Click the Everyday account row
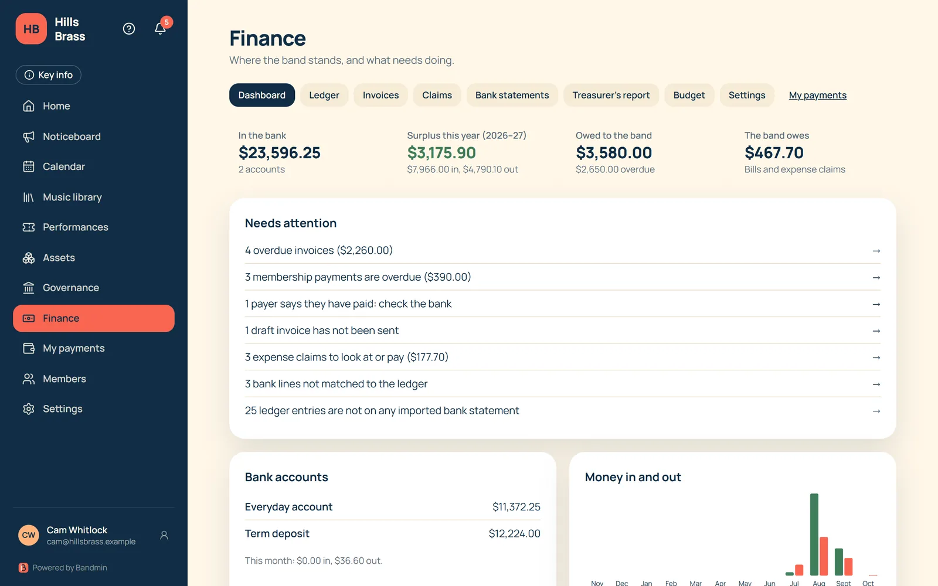Screen dimensions: 938x586 pyautogui.click(x=393, y=507)
